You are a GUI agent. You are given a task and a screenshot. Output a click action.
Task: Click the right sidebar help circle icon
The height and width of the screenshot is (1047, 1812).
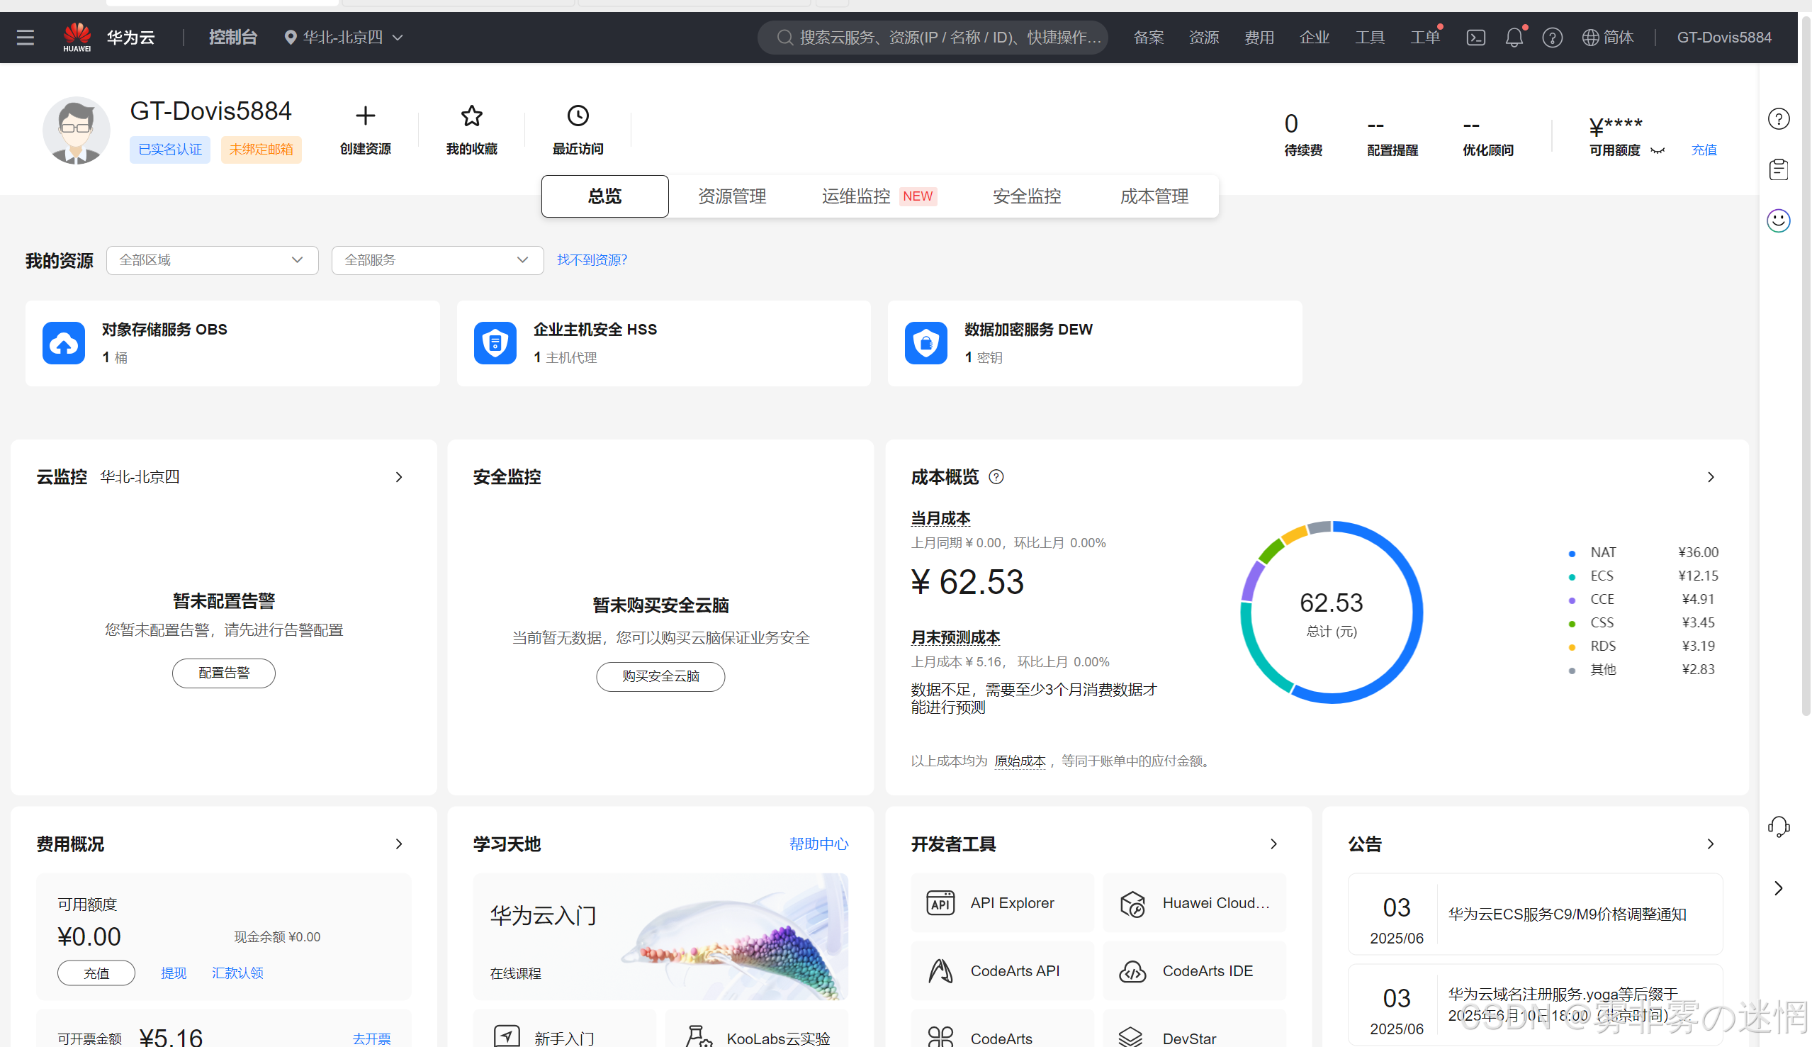click(x=1779, y=118)
